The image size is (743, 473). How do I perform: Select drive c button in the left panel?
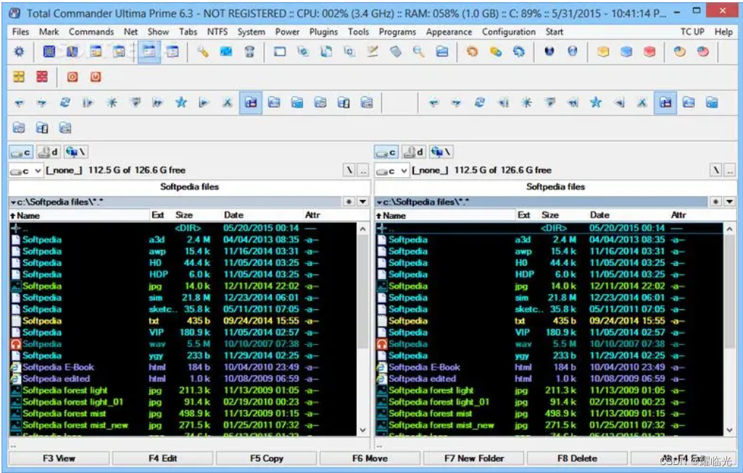(21, 152)
